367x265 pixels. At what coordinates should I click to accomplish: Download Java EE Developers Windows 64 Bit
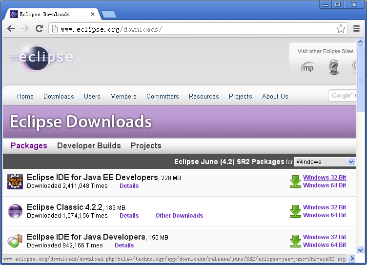click(x=325, y=185)
